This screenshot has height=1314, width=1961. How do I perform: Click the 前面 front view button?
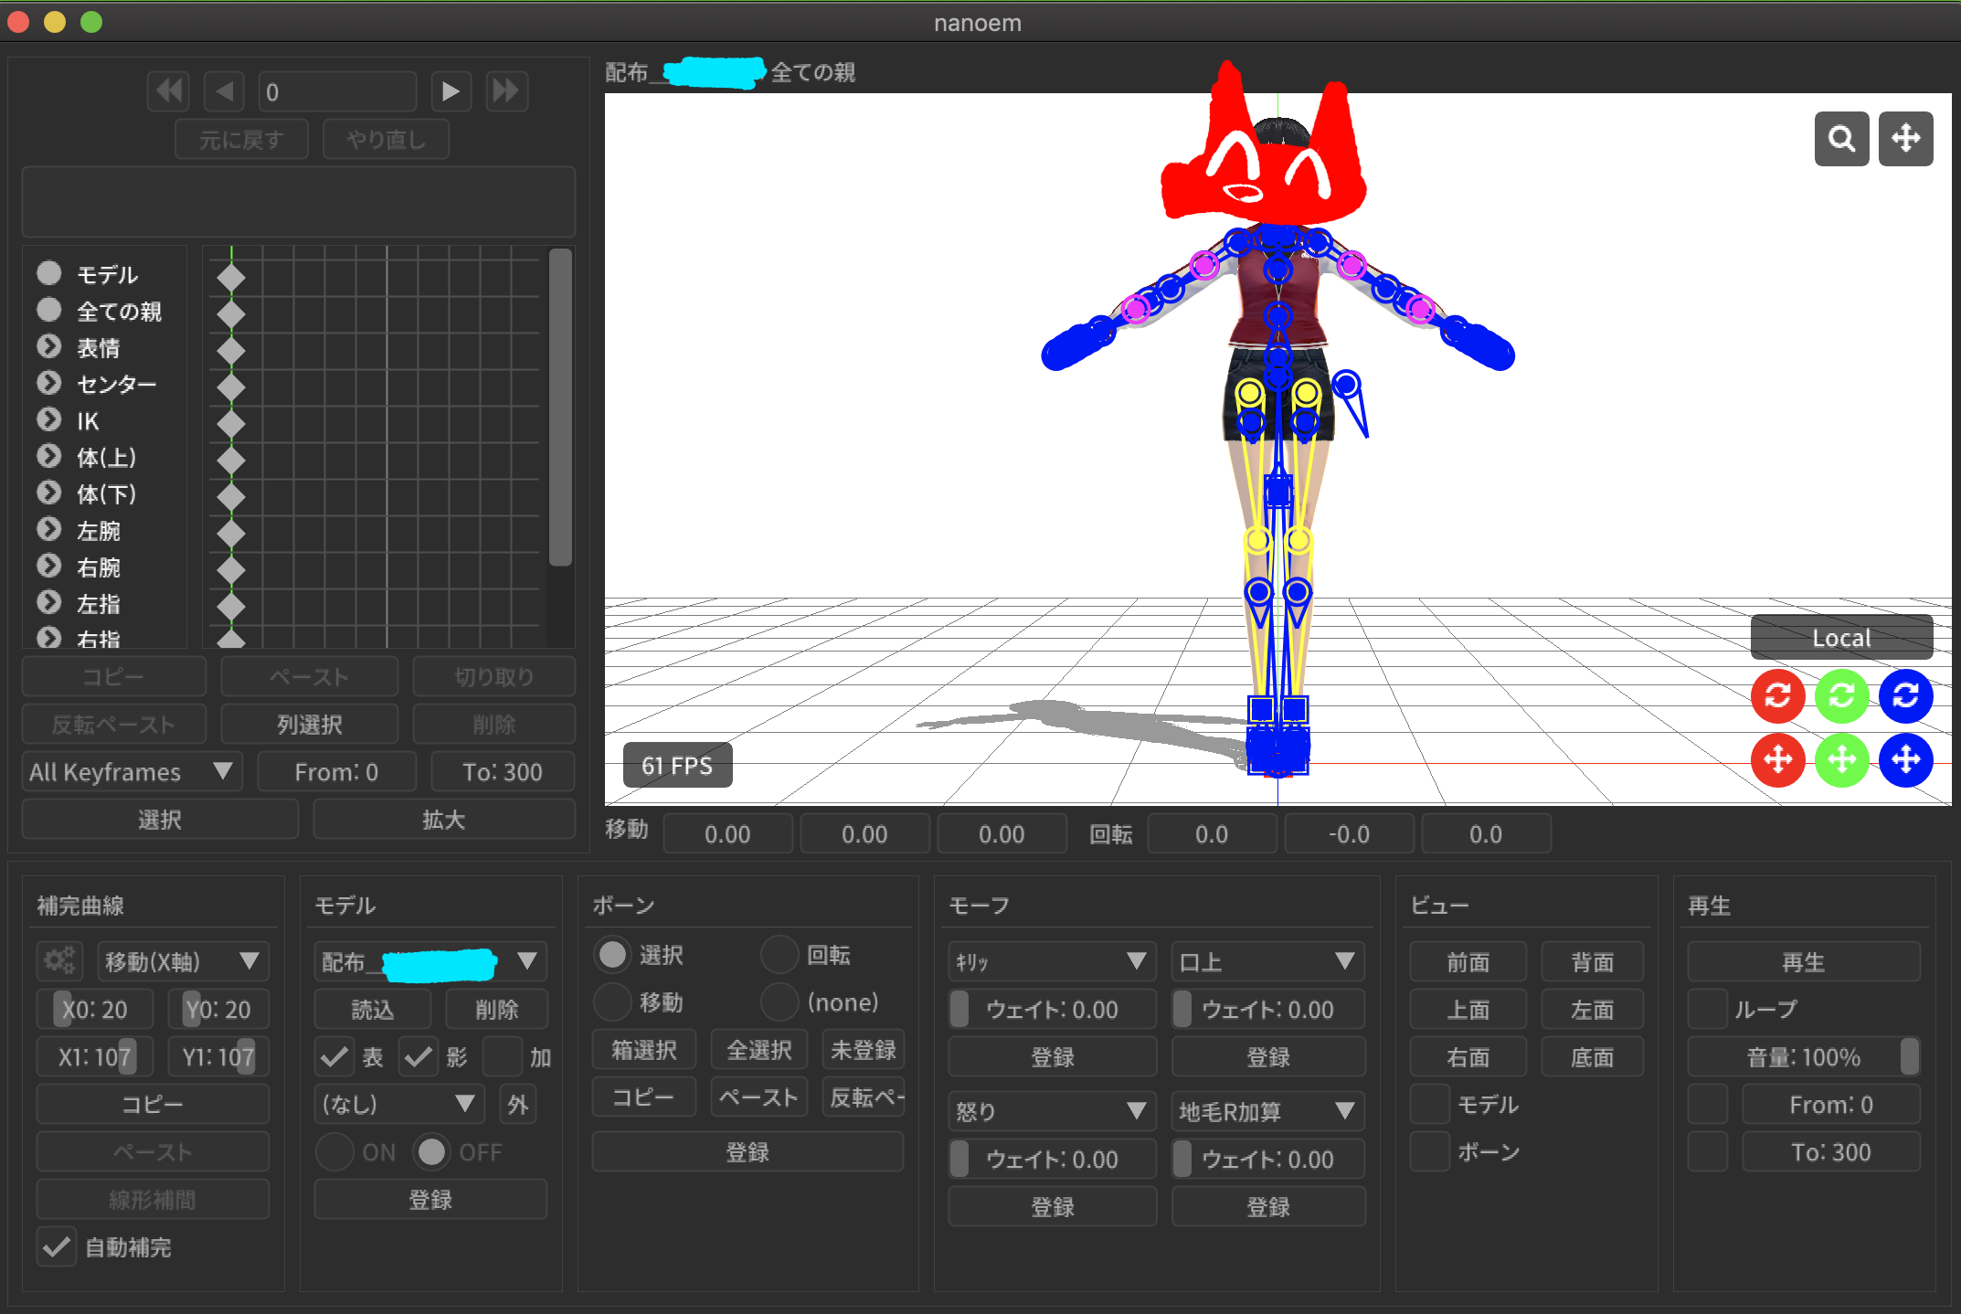[1468, 962]
